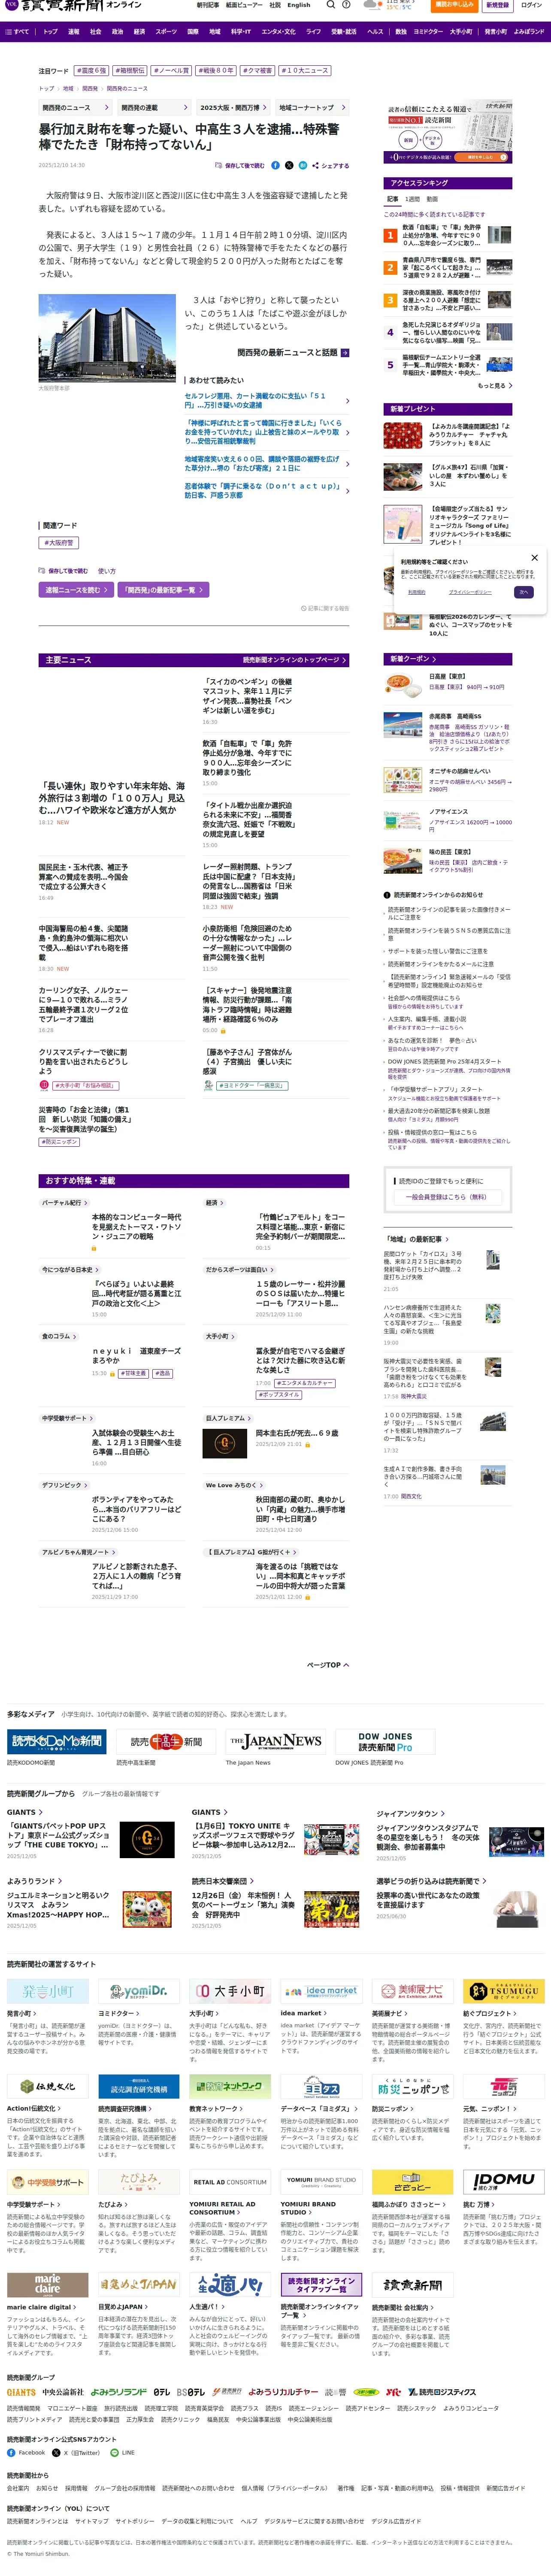Click the 新規登録 button in header
This screenshot has height=2576, width=551.
pyautogui.click(x=497, y=5)
